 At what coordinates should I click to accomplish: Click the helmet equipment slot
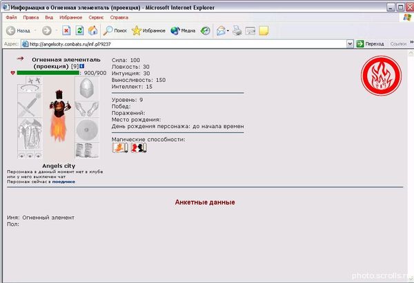(x=86, y=87)
